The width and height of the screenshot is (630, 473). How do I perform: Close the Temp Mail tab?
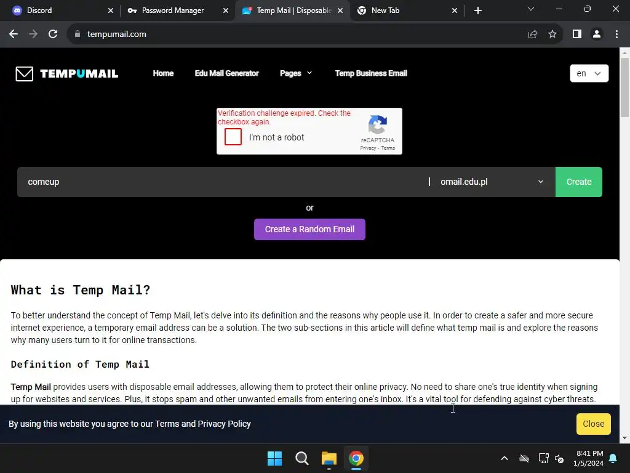340,10
